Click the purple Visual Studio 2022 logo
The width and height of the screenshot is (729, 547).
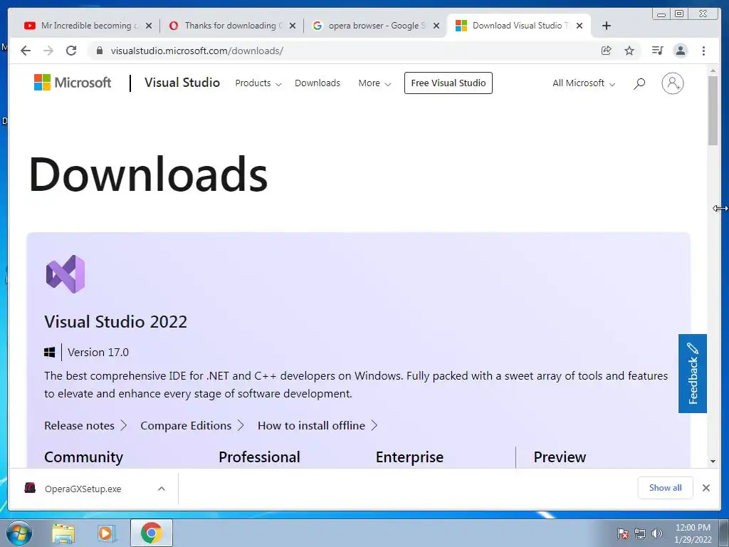(x=65, y=274)
